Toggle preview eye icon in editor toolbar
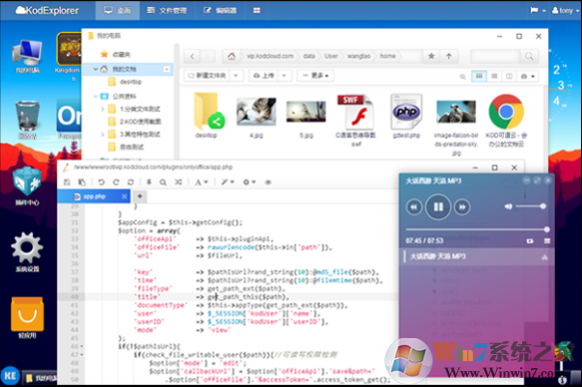 pyautogui.click(x=268, y=182)
